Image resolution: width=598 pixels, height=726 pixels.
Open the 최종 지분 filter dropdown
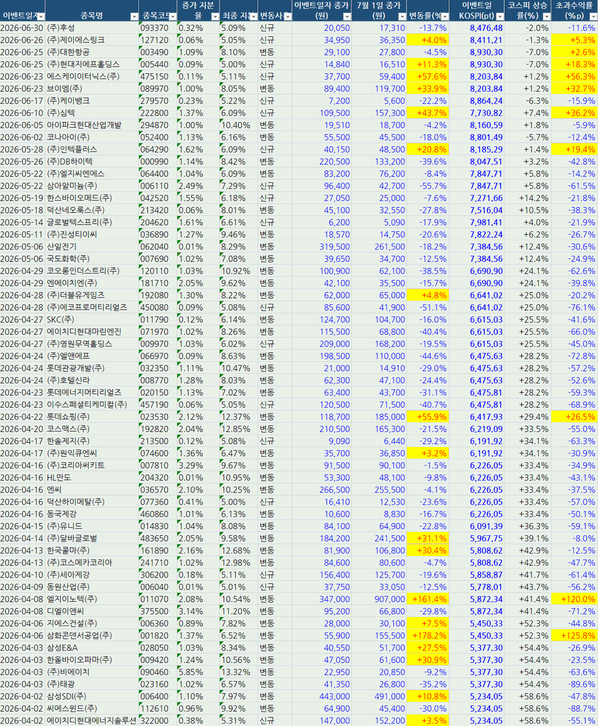[x=253, y=17]
